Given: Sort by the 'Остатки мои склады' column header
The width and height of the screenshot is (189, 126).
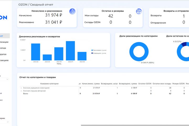Looking at the screenshot, I should (162, 83).
